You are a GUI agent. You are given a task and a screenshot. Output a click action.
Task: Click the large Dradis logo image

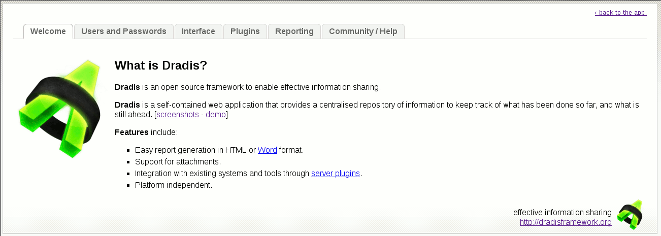pyautogui.click(x=59, y=108)
